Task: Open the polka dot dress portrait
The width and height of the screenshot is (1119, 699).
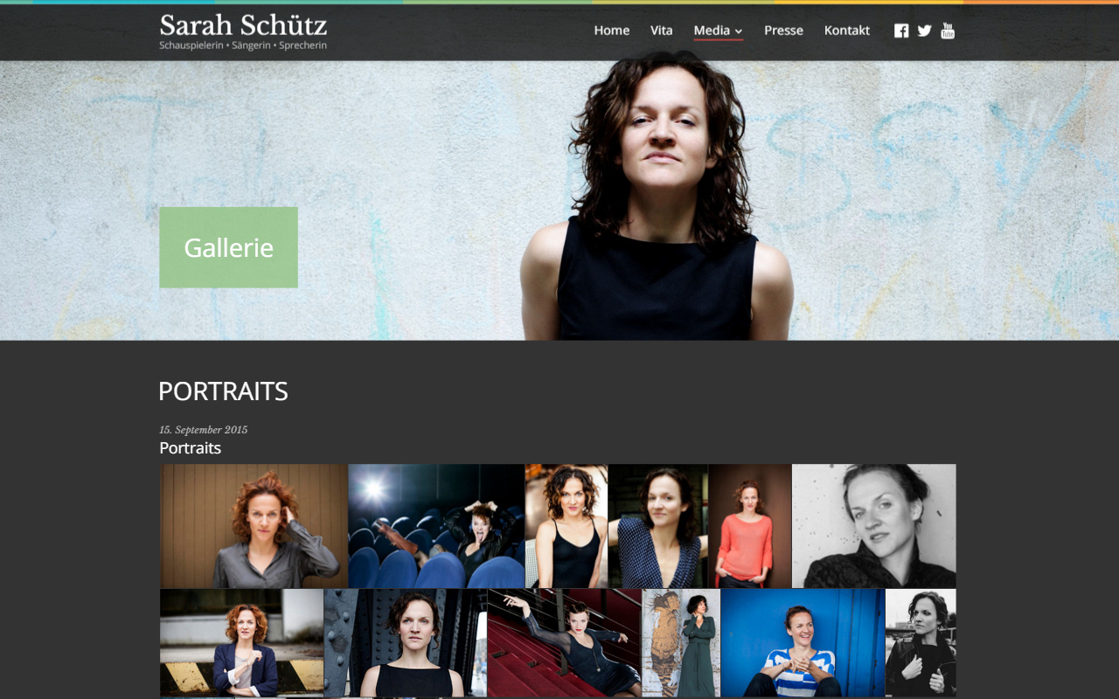Action: 658,526
